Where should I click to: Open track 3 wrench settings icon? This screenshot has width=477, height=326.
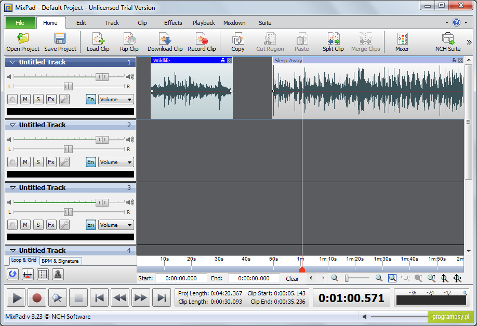(x=64, y=225)
